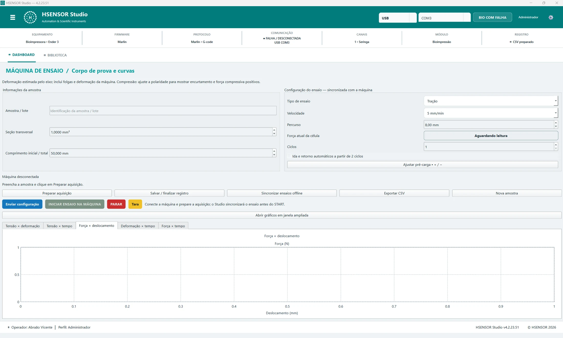
Task: Focus the Amostra / lote identification field
Action: click(x=163, y=111)
